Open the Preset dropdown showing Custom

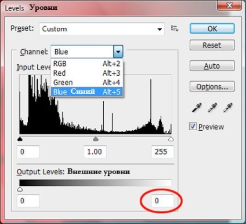(x=102, y=29)
